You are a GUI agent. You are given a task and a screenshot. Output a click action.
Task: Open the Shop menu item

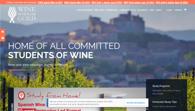point(152,10)
